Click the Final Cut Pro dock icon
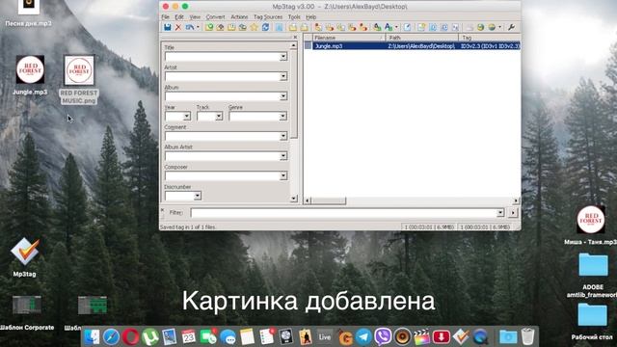 [421, 337]
